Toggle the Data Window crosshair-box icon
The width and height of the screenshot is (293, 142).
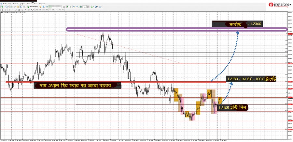[15, 7]
